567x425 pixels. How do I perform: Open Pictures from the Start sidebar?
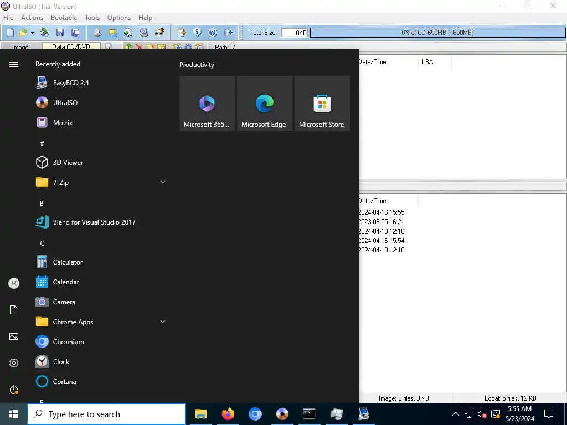coord(14,336)
